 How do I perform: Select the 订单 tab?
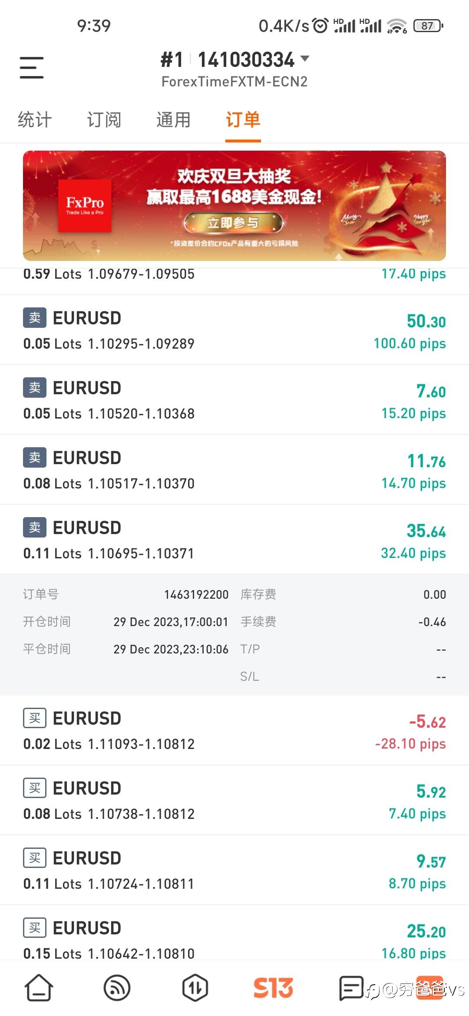[x=243, y=120]
